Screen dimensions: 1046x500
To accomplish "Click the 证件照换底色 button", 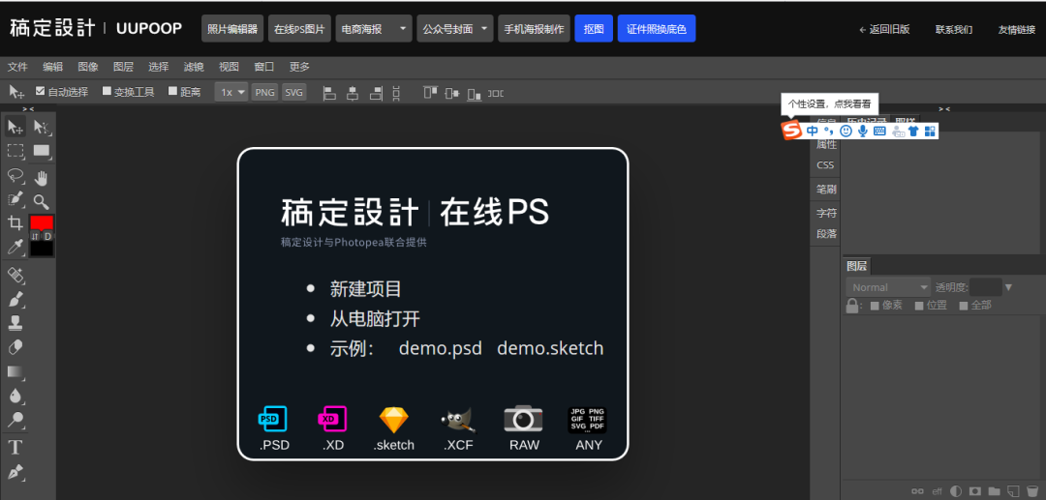I will click(657, 29).
